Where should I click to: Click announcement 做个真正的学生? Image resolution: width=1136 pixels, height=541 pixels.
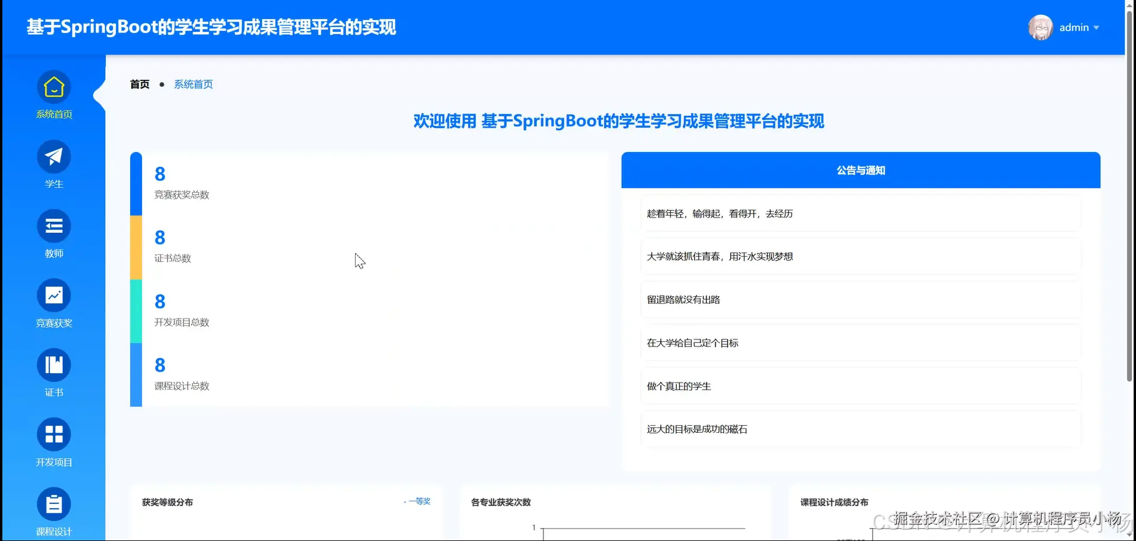[x=860, y=385]
